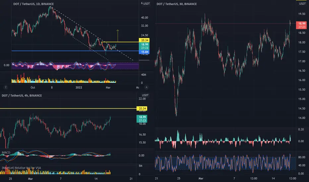Click 14.00 on the 30-minute price axis
The width and height of the screenshot is (309, 182).
[x=301, y=118]
